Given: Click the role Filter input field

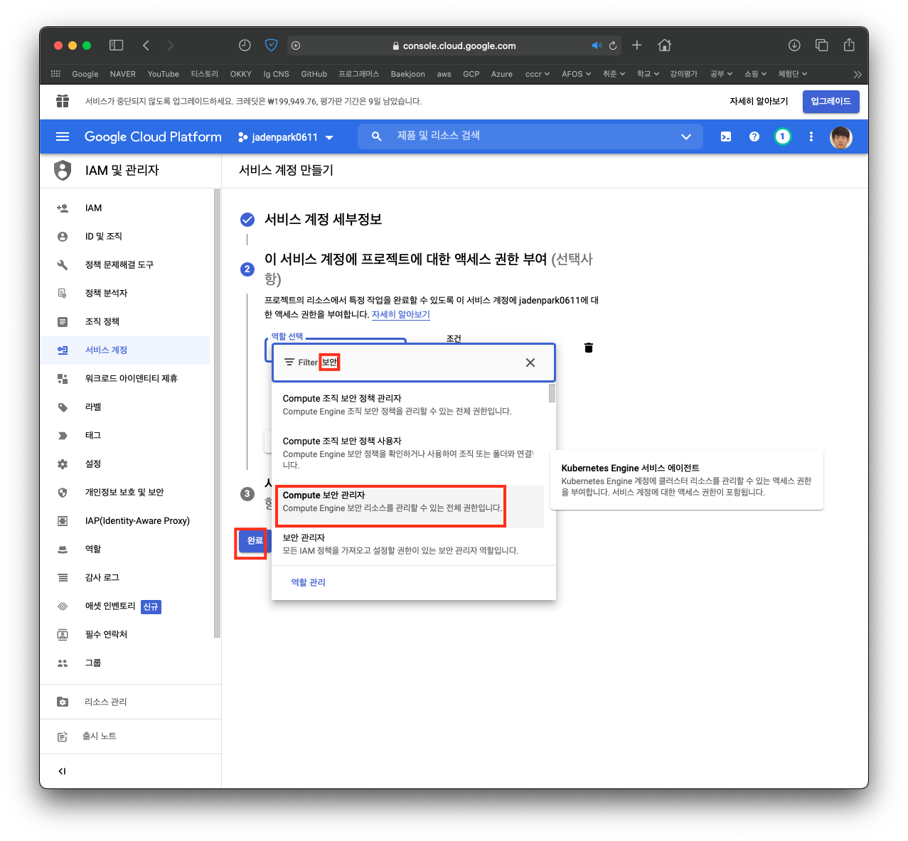Looking at the screenshot, I should click(x=412, y=363).
